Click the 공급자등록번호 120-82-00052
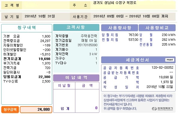This screenshot has width=178, height=114. [162, 67]
